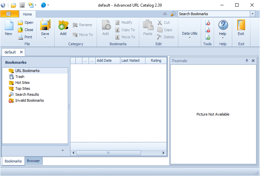Viewport: 260px width, 176px height.
Task: Click the Rename category button
Action: 82,25
